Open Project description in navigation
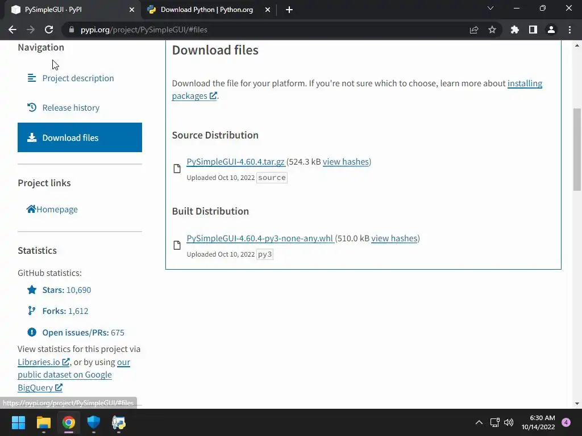Viewport: 582px width, 436px height. tap(78, 78)
